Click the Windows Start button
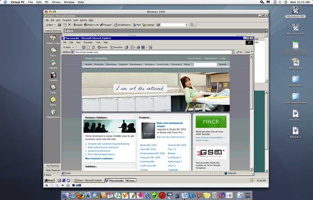 [49, 180]
